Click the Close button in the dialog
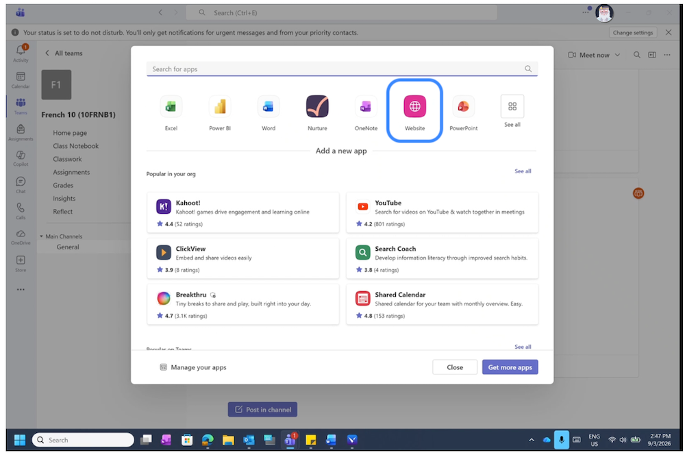 click(454, 367)
